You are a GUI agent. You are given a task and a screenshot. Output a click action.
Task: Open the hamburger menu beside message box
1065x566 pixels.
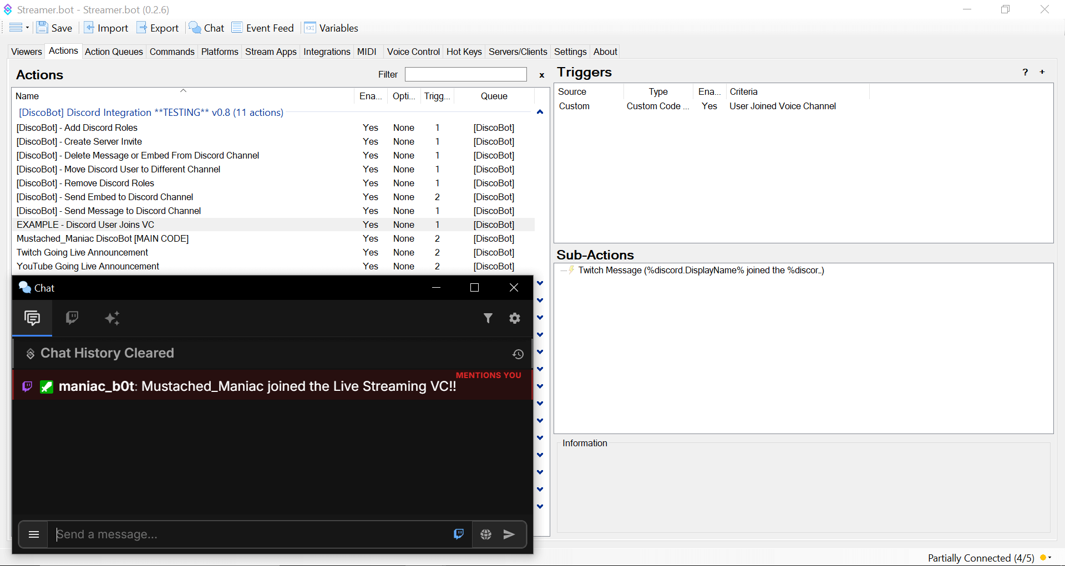coord(33,534)
